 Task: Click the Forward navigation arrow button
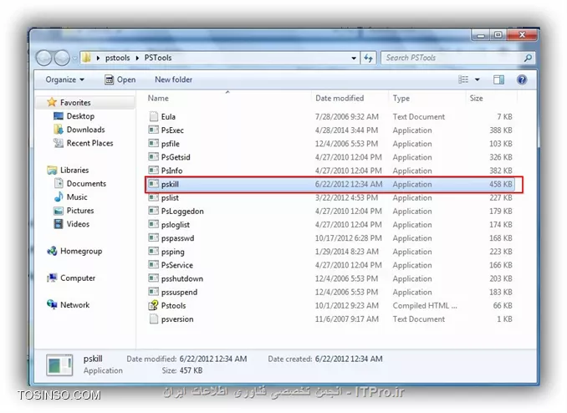coord(62,58)
